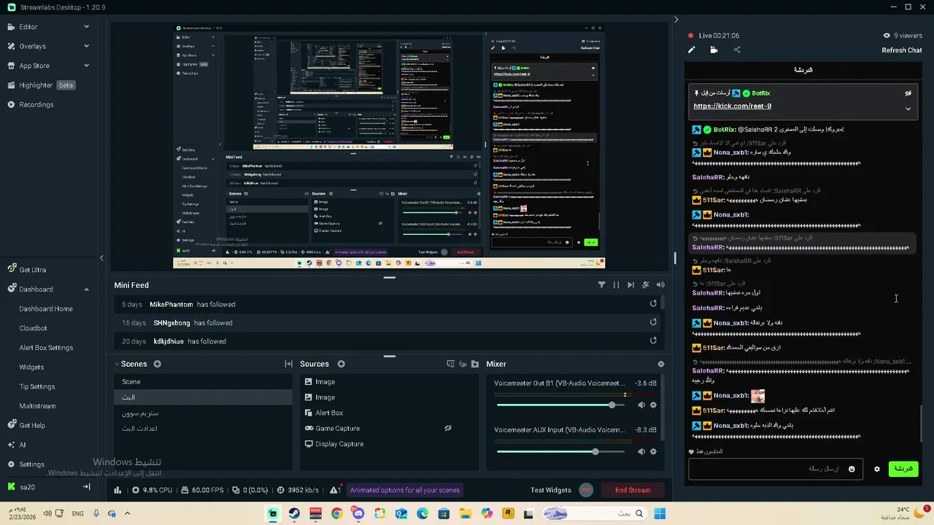934x525 pixels.
Task: Skip current alert in Mini Feed
Action: (x=630, y=285)
